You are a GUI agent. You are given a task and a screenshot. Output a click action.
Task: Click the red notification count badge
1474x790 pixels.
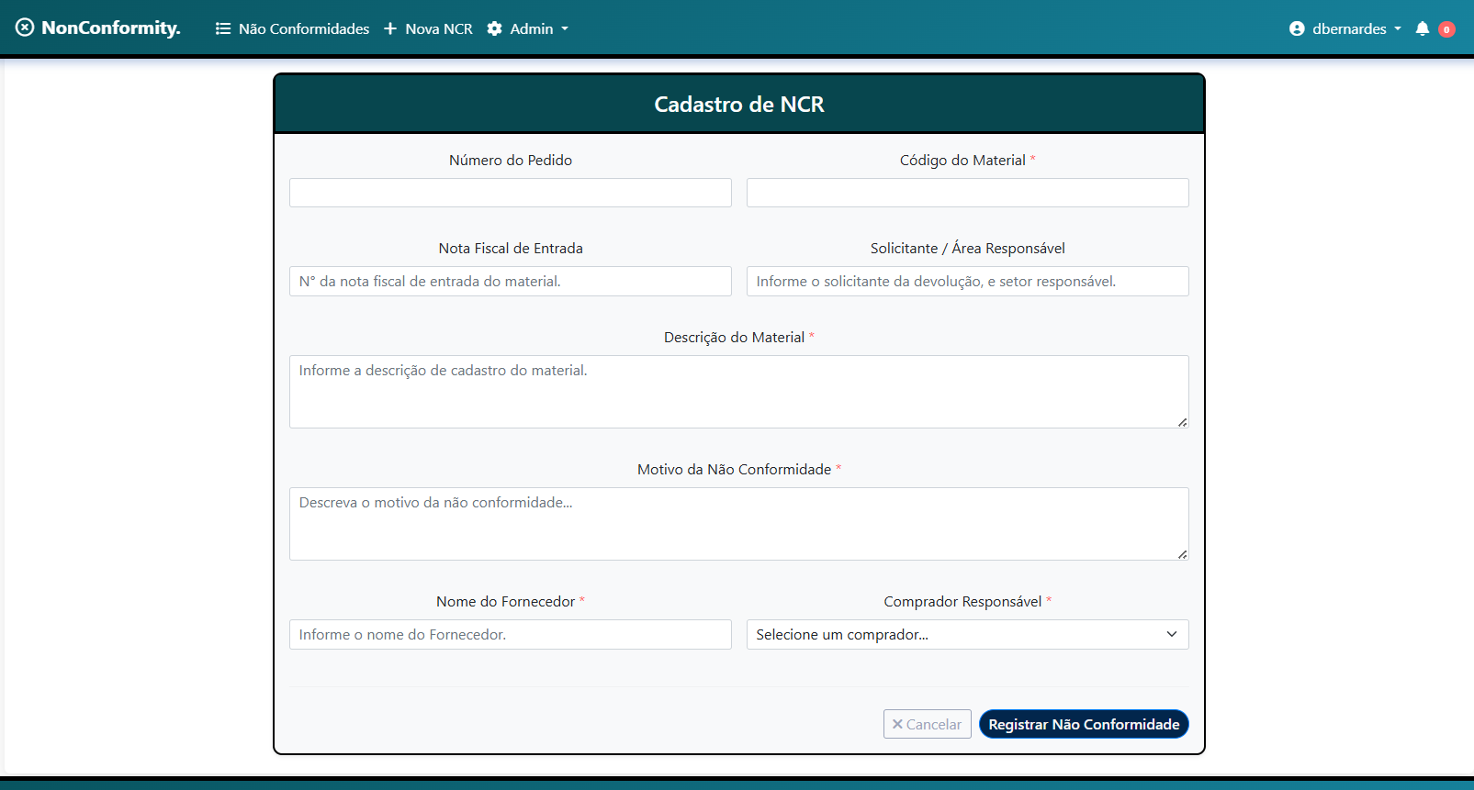pos(1446,29)
